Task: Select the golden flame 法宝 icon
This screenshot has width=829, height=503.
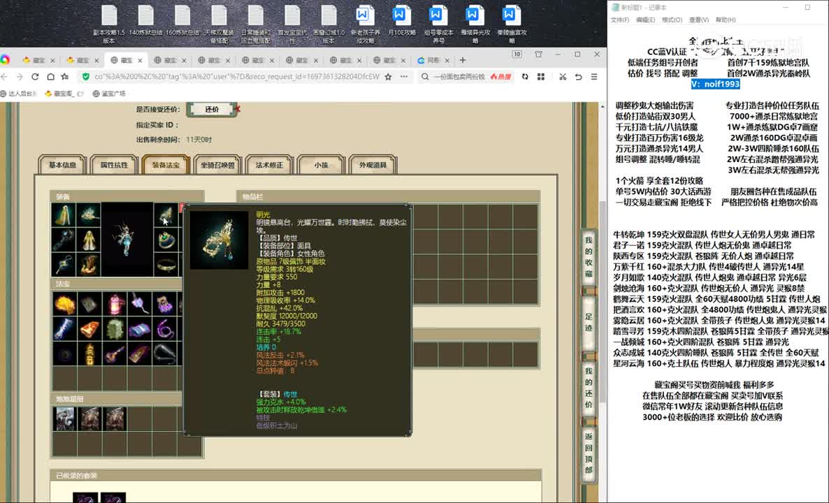Action: tap(64, 304)
